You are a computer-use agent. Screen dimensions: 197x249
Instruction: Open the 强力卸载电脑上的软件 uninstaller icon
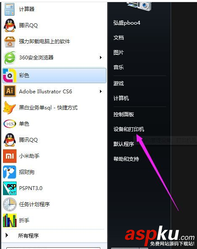pyautogui.click(x=10, y=42)
